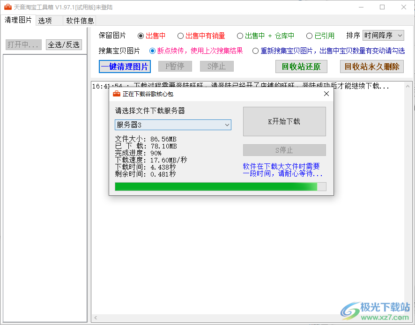The height and width of the screenshot is (325, 415).
Task: Switch to the 选项 tab
Action: [49, 21]
